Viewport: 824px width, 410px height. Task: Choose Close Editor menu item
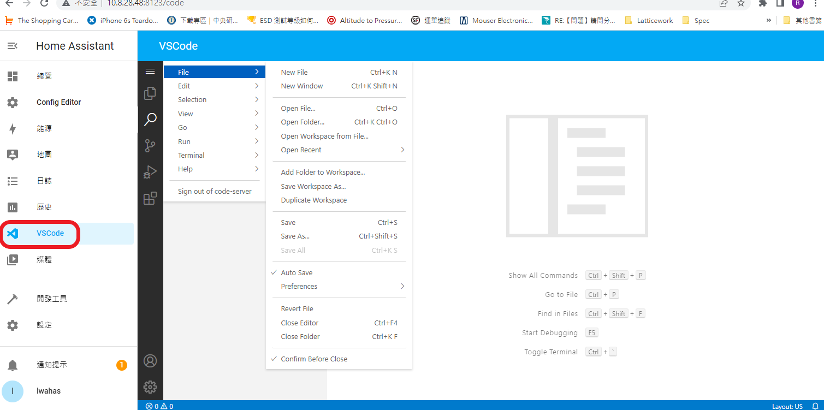click(x=339, y=323)
